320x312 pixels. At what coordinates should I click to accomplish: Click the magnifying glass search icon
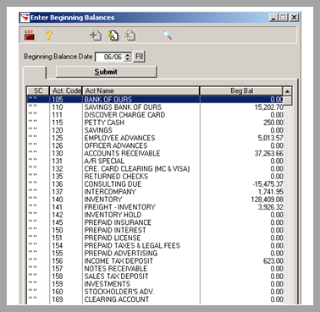point(168,36)
